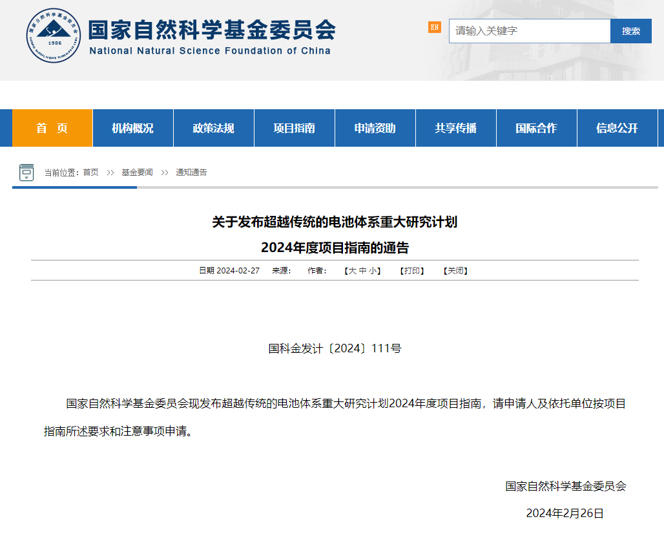Click the keyword search input field
664x541 pixels.
pyautogui.click(x=529, y=31)
